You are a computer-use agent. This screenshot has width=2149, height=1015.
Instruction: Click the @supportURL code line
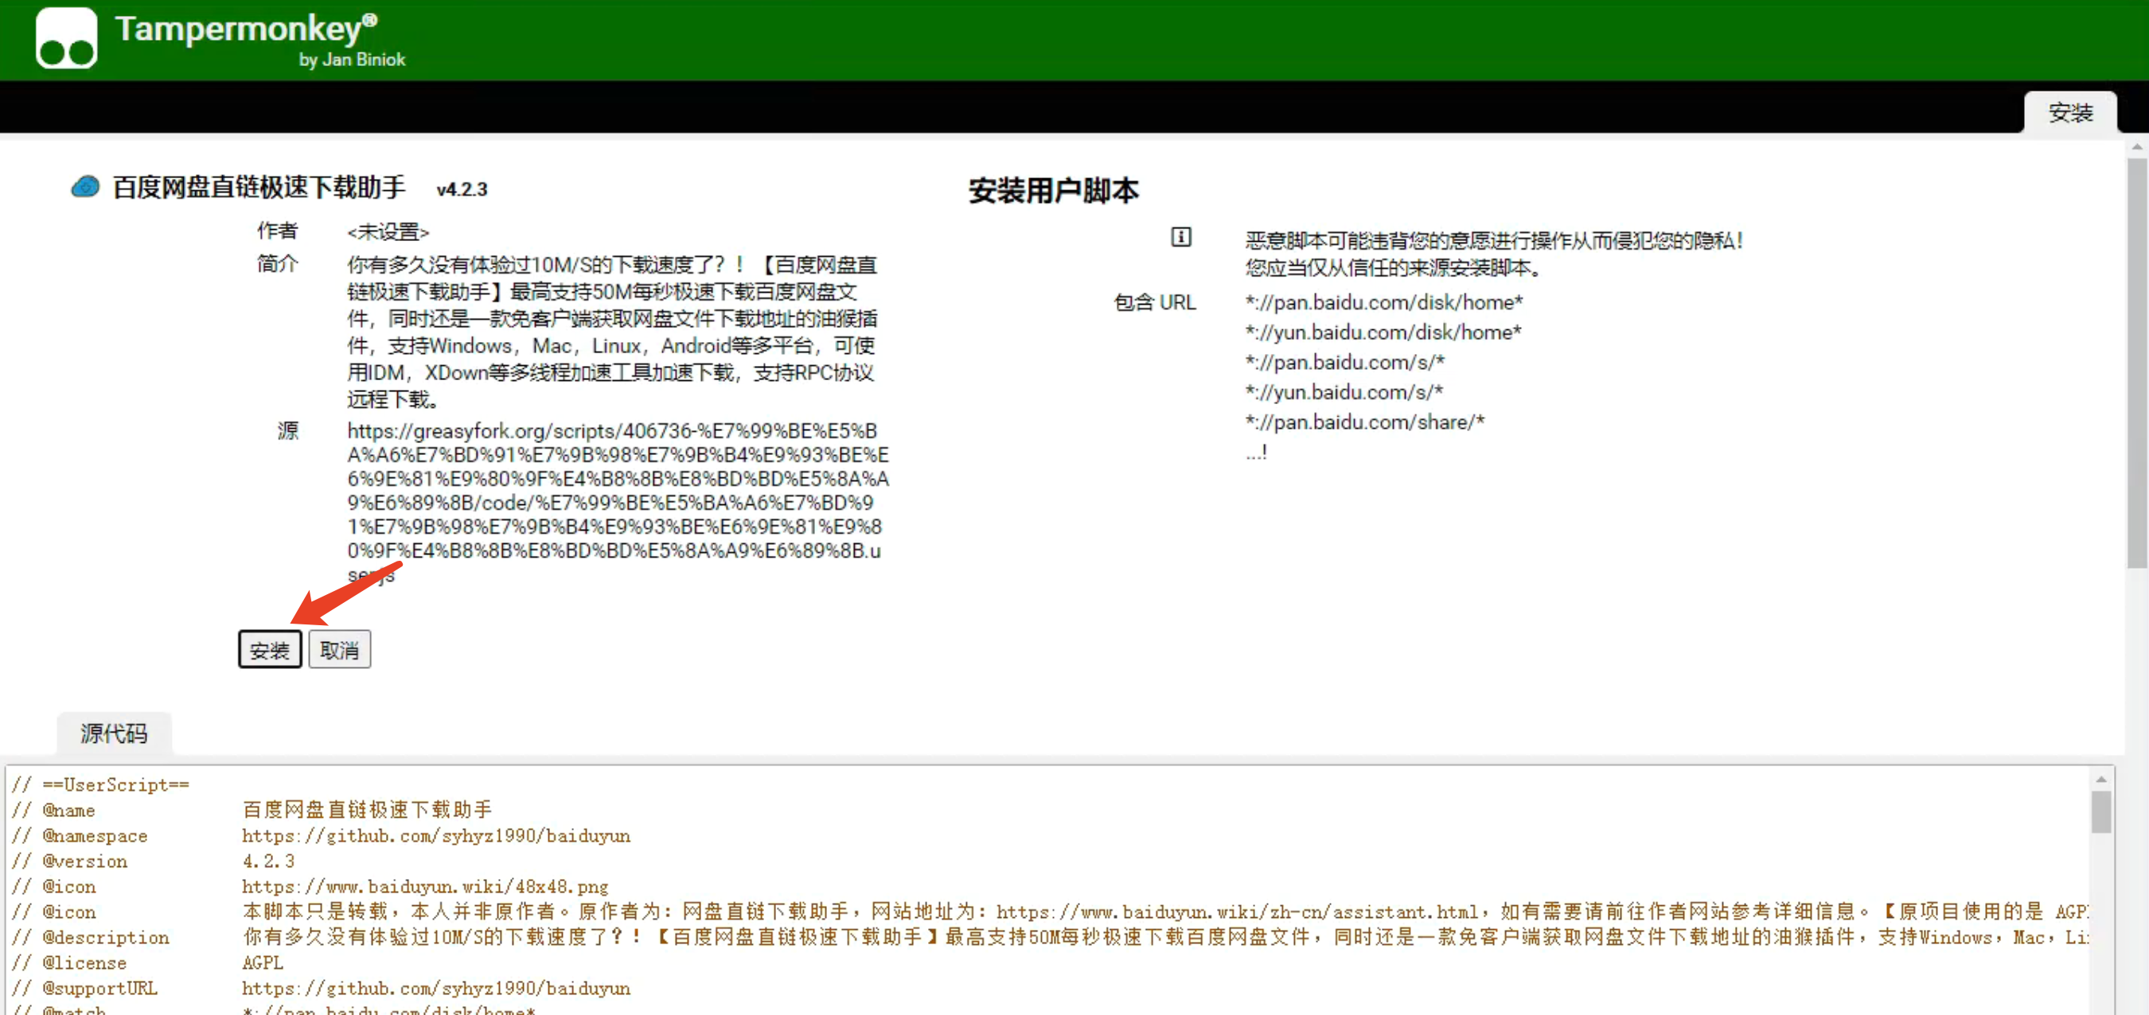(x=322, y=988)
